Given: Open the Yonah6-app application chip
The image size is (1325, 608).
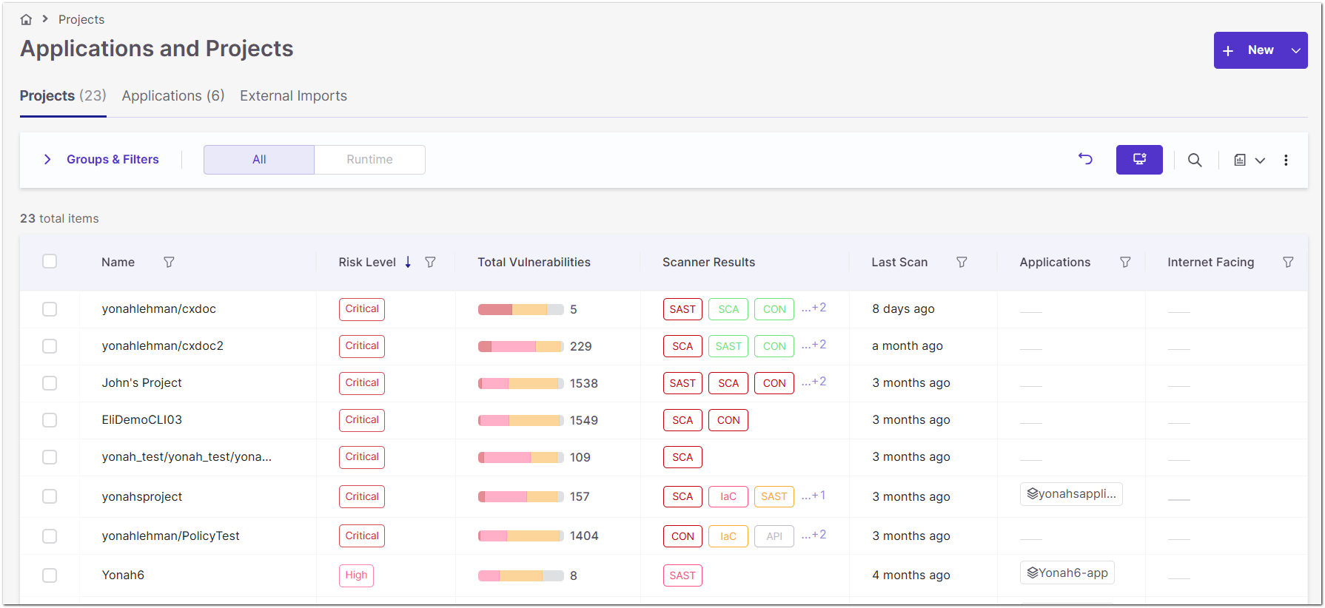Looking at the screenshot, I should coord(1067,573).
